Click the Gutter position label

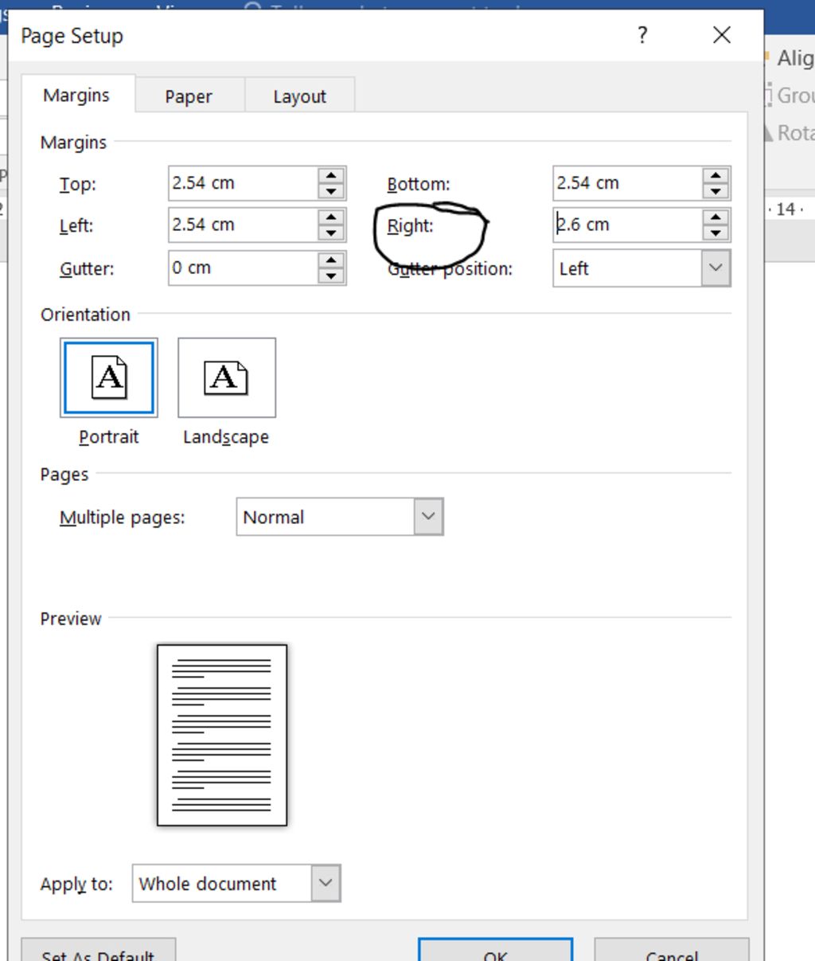450,269
